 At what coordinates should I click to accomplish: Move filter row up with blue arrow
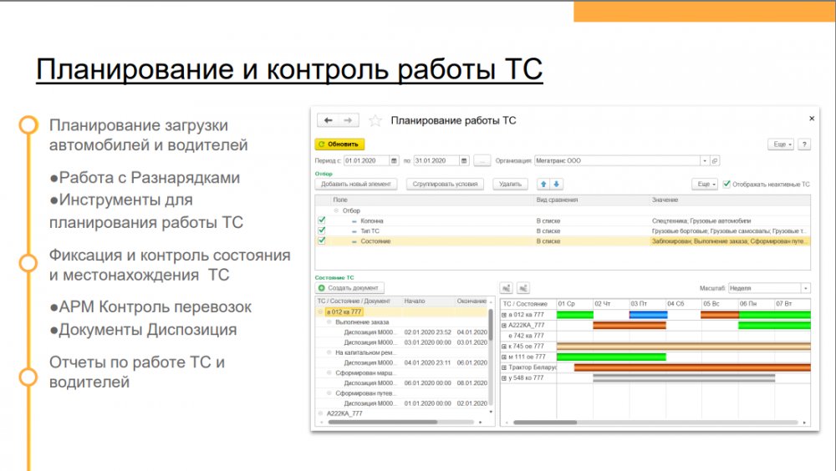(x=542, y=184)
